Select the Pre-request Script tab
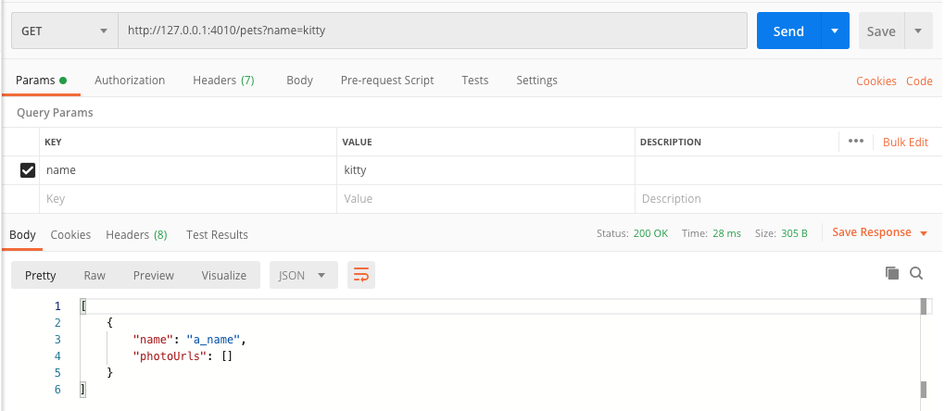 pos(387,81)
